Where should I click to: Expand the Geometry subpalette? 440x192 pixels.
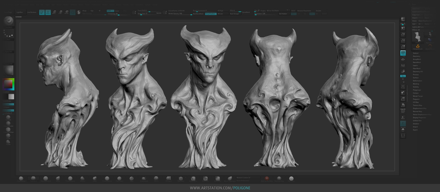click(x=416, y=56)
